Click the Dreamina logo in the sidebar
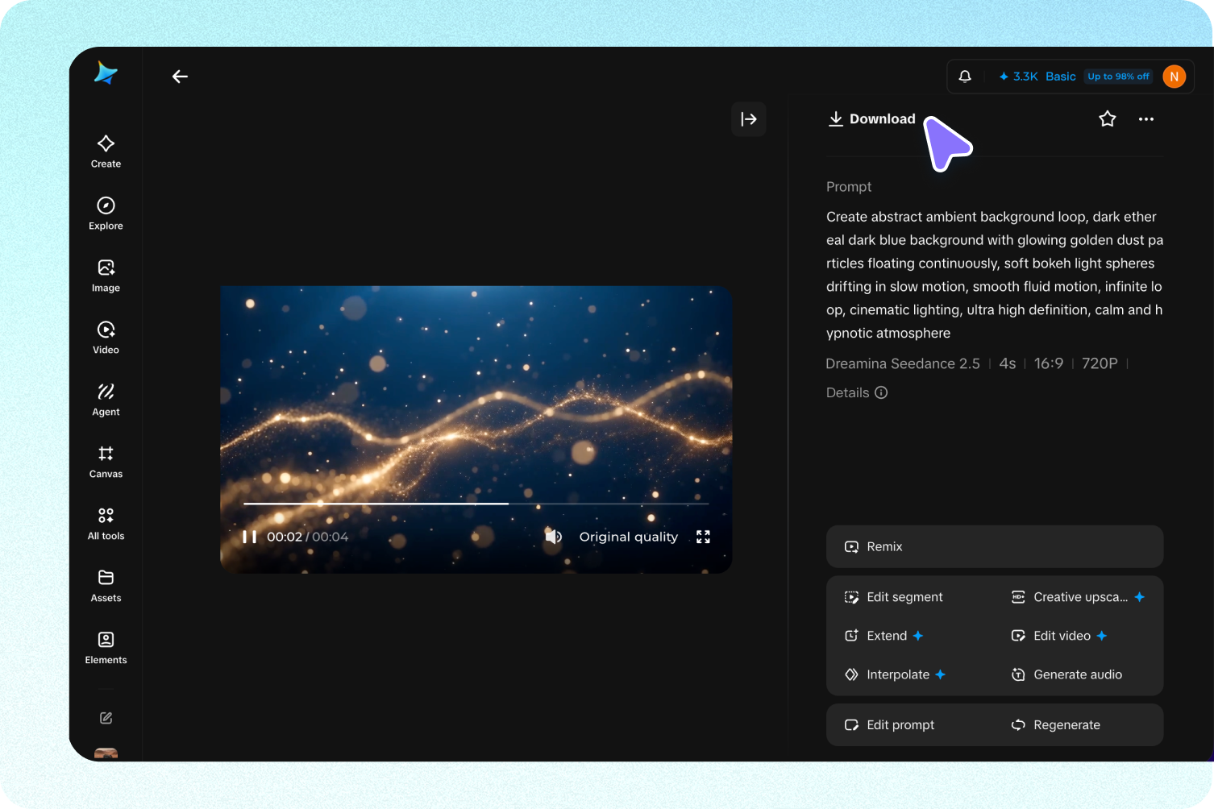The height and width of the screenshot is (809, 1214). [x=106, y=73]
